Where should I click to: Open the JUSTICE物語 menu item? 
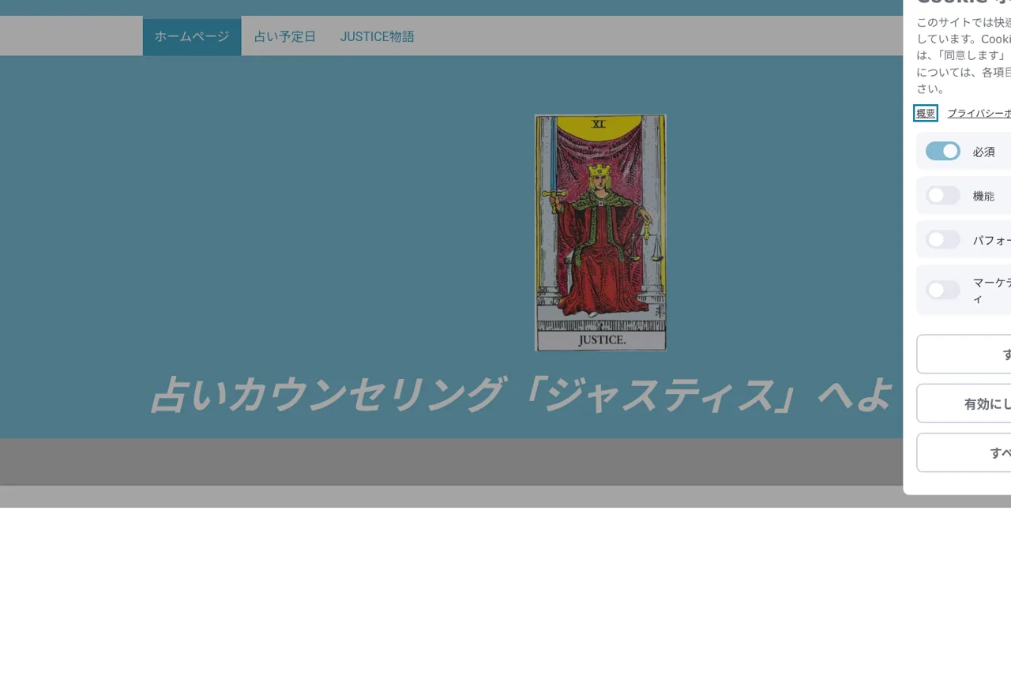[x=377, y=36]
